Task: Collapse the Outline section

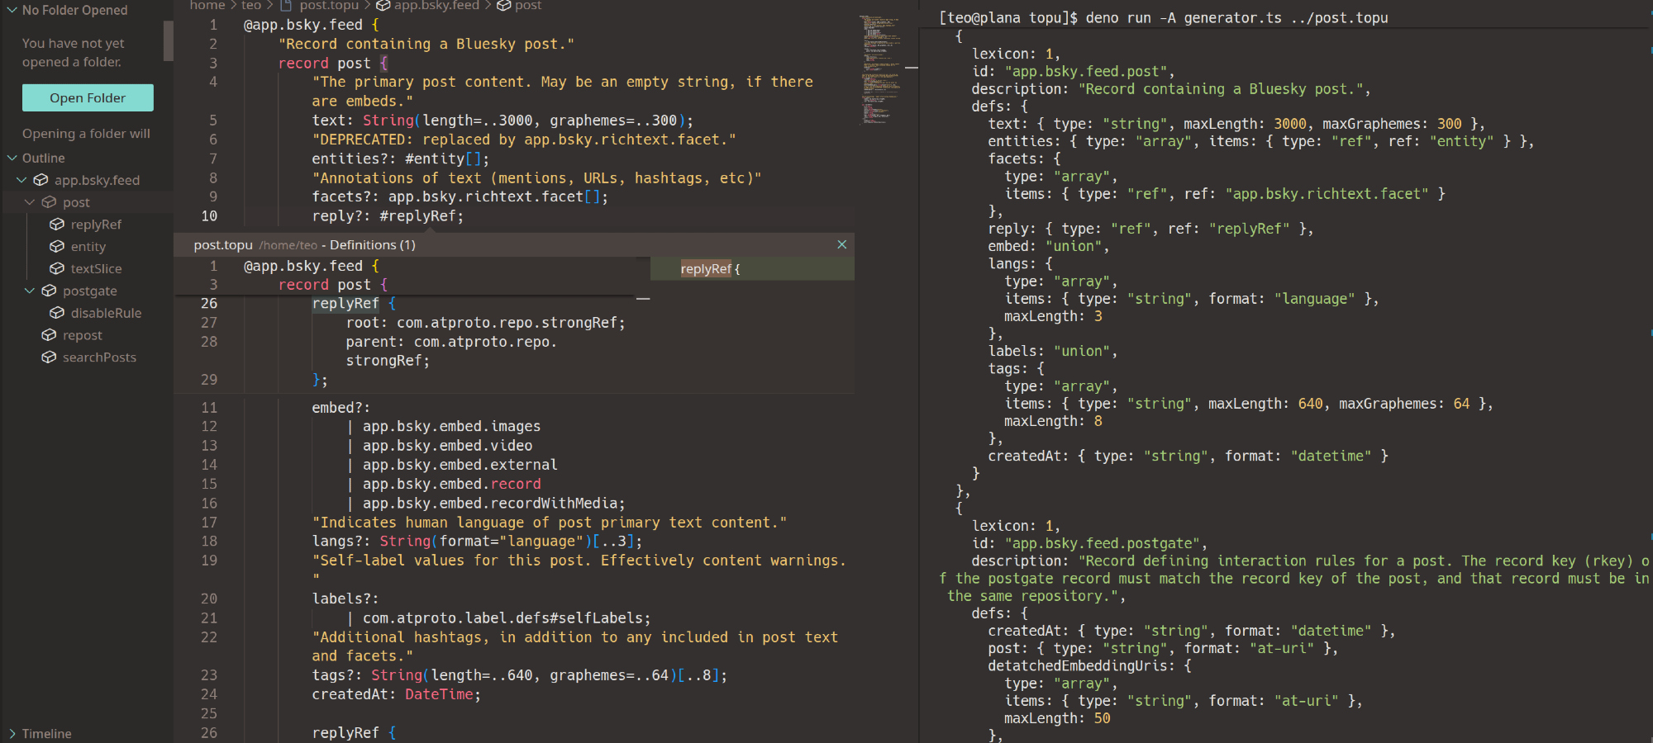Action: (12, 158)
